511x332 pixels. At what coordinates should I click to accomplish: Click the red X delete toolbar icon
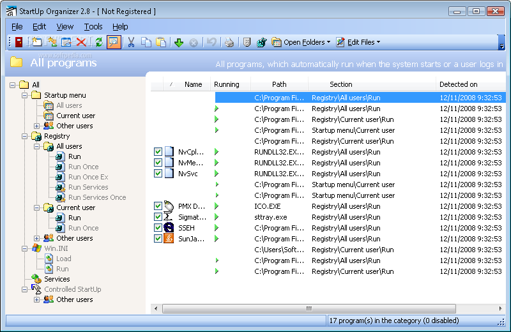pyautogui.click(x=81, y=42)
